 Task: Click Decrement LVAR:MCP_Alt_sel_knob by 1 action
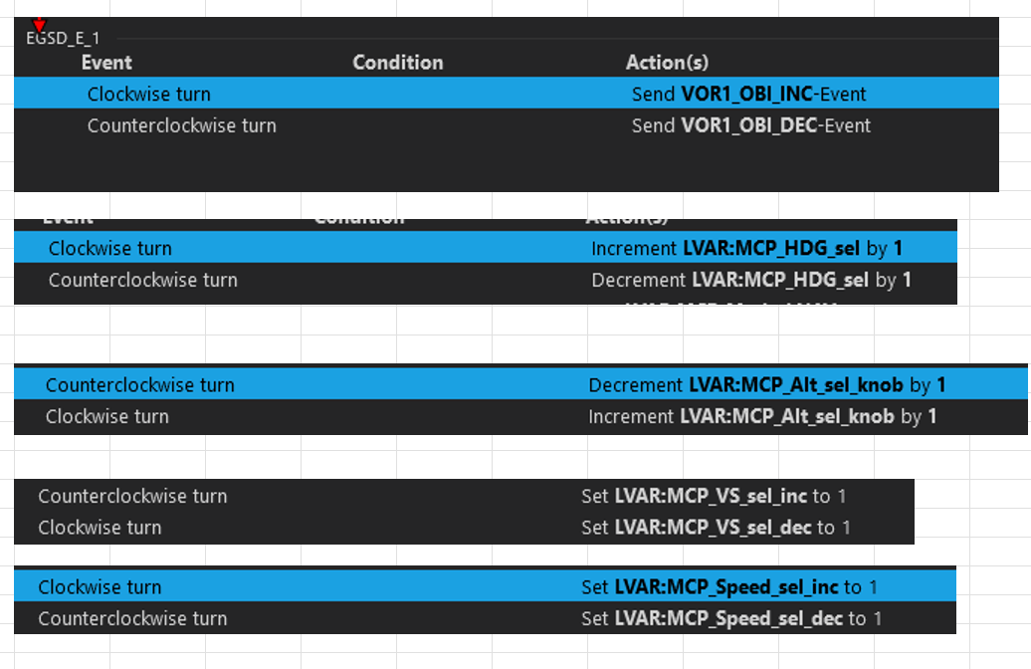[766, 385]
